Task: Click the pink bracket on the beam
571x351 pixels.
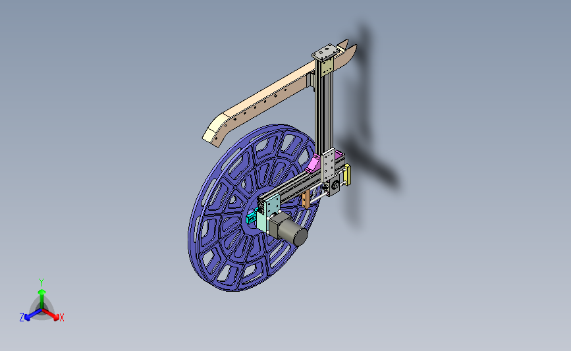Action: coord(312,164)
